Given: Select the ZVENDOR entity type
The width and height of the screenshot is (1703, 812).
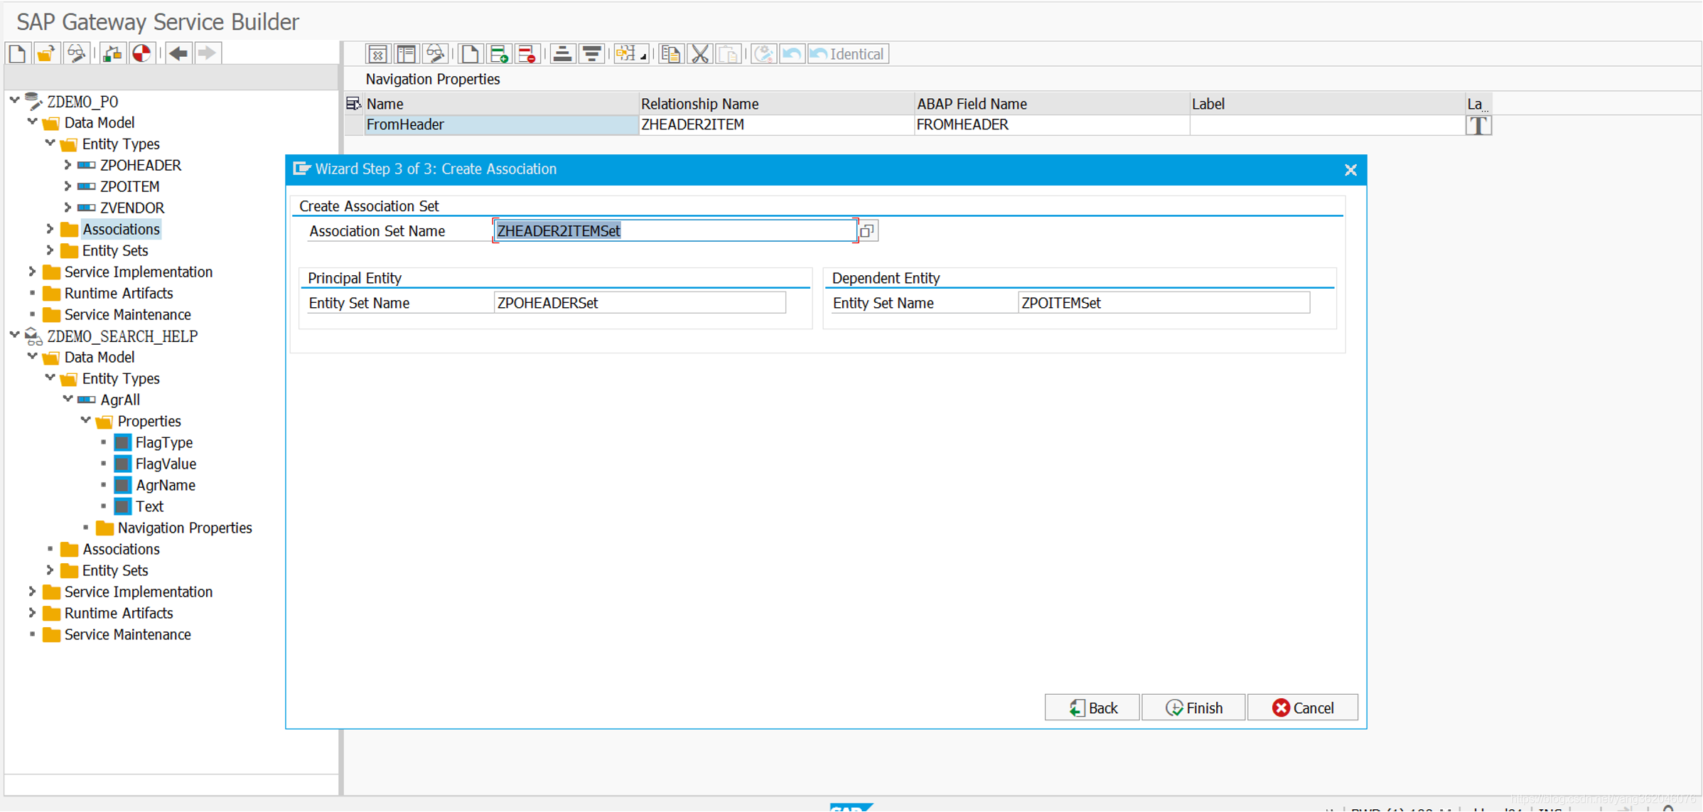Looking at the screenshot, I should click(132, 208).
